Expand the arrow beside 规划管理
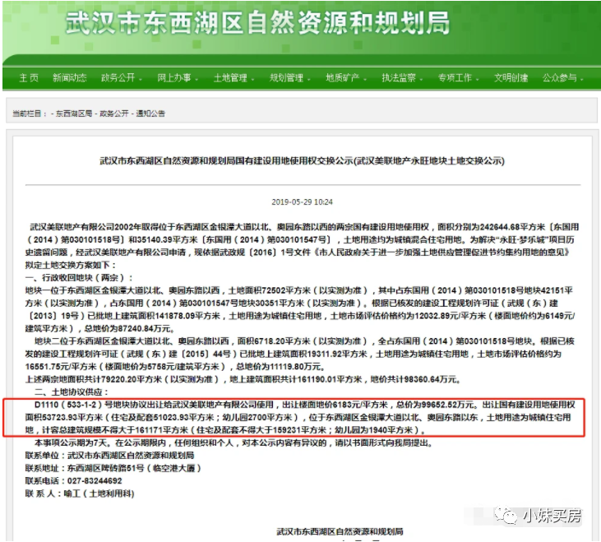 [x=309, y=79]
